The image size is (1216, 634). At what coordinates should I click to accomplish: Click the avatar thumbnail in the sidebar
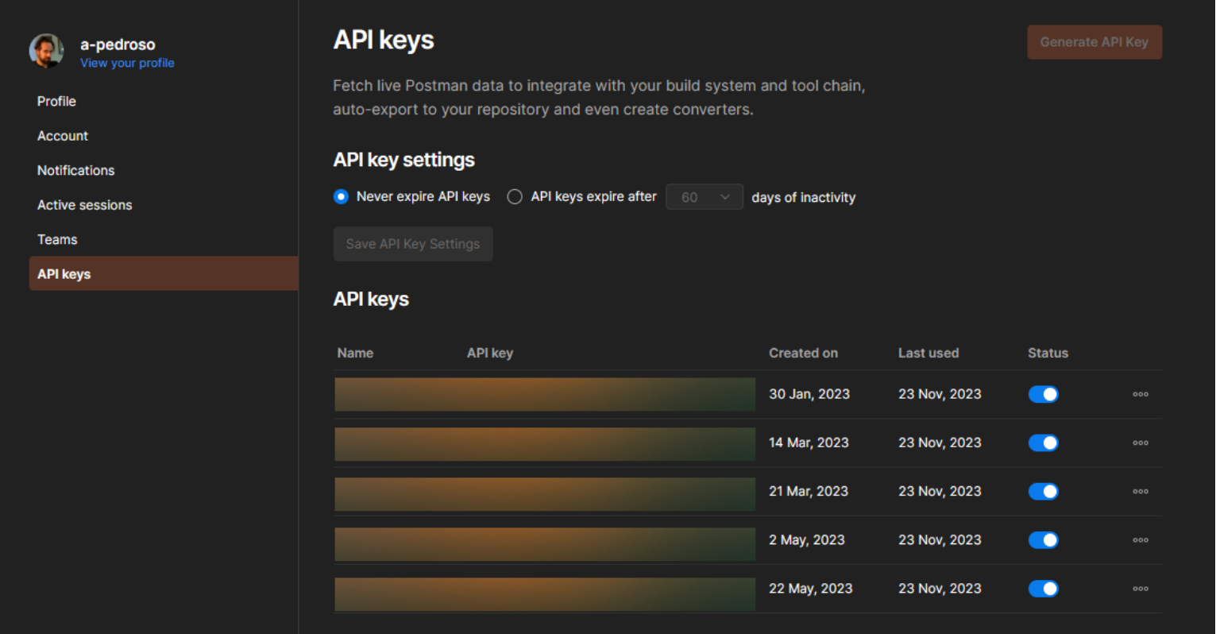pyautogui.click(x=46, y=50)
